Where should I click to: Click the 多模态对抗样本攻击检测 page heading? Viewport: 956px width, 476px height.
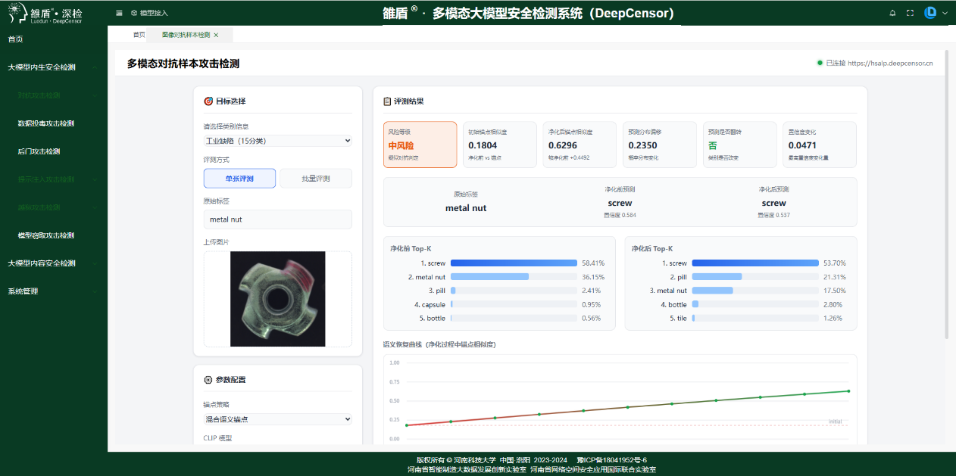[x=183, y=64]
